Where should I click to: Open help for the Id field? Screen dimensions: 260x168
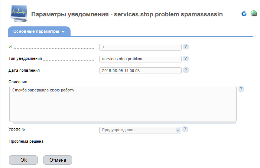pyautogui.click(x=186, y=47)
